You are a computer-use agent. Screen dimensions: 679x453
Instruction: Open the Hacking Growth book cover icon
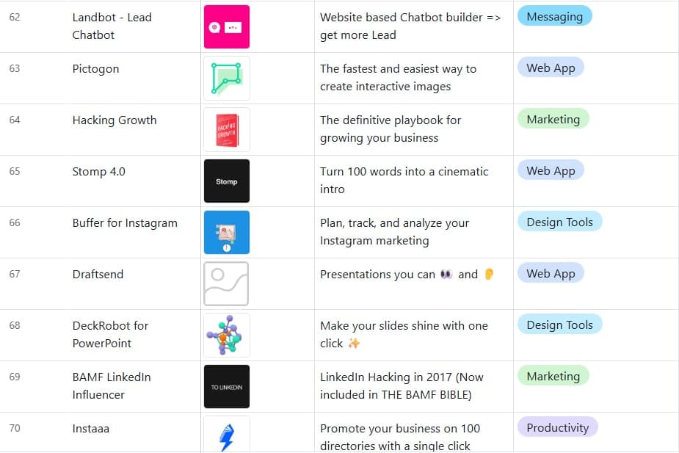(x=226, y=129)
